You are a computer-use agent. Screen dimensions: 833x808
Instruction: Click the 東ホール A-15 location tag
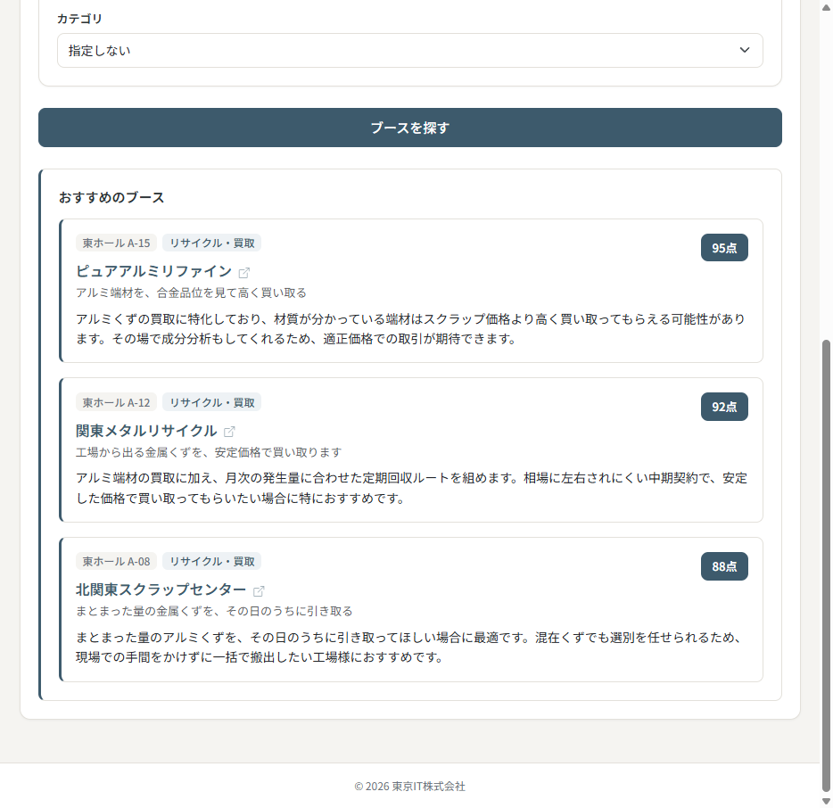(116, 243)
